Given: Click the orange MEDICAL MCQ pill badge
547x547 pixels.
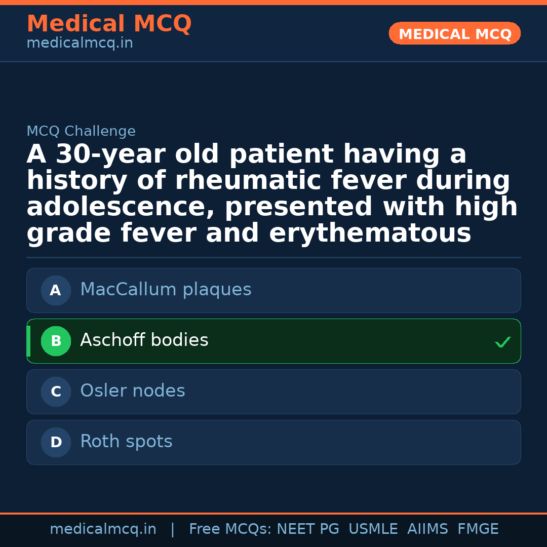Looking at the screenshot, I should 454,33.
